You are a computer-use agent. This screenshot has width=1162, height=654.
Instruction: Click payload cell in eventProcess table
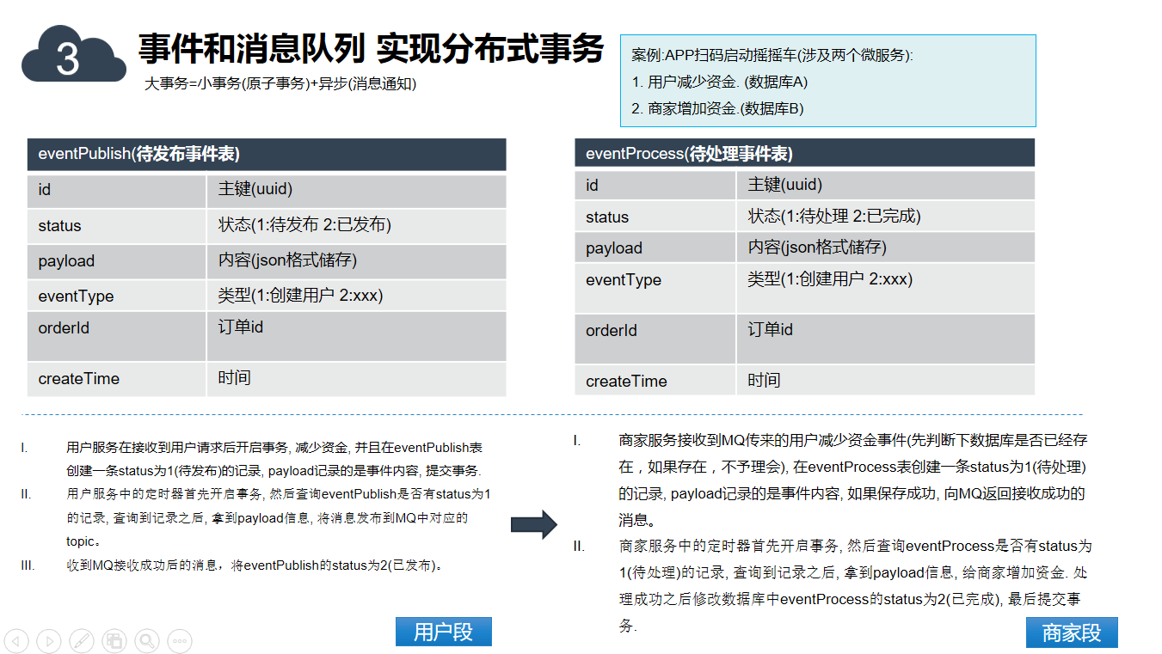pyautogui.click(x=655, y=248)
